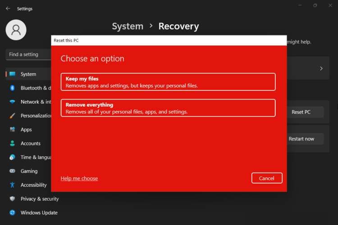Click the Accounts person icon

click(x=12, y=144)
